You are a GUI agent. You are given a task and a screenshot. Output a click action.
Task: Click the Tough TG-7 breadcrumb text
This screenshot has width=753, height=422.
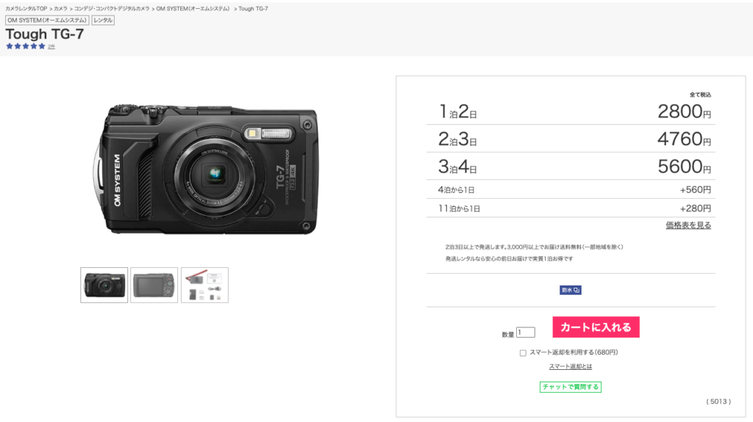(x=253, y=9)
